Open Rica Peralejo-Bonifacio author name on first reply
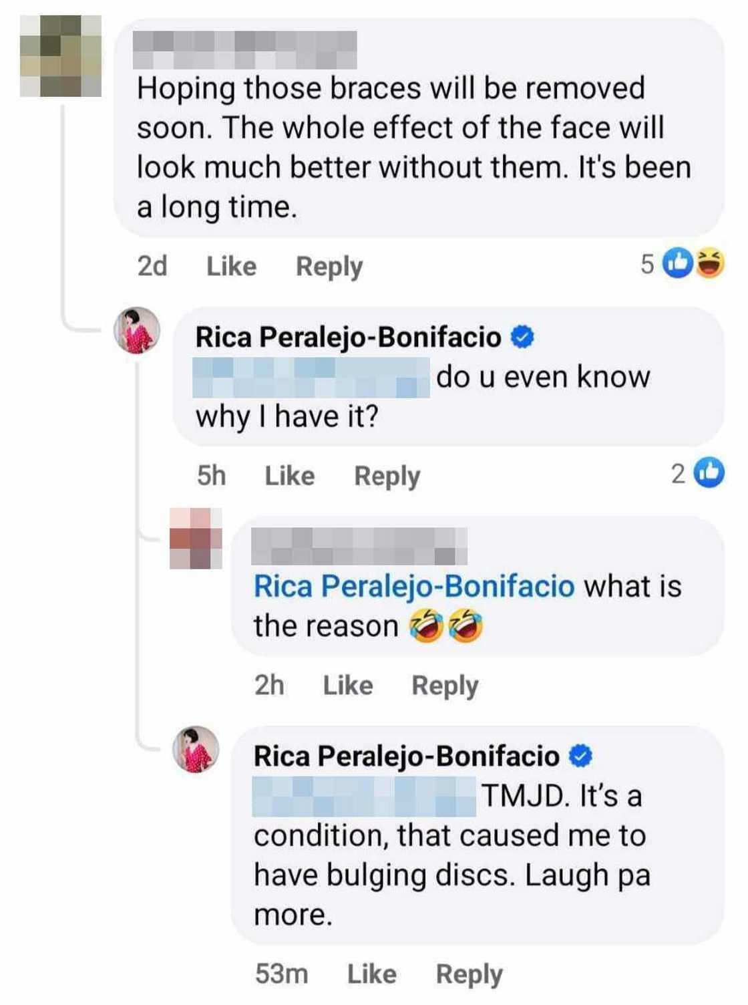748x1005 pixels. (348, 337)
